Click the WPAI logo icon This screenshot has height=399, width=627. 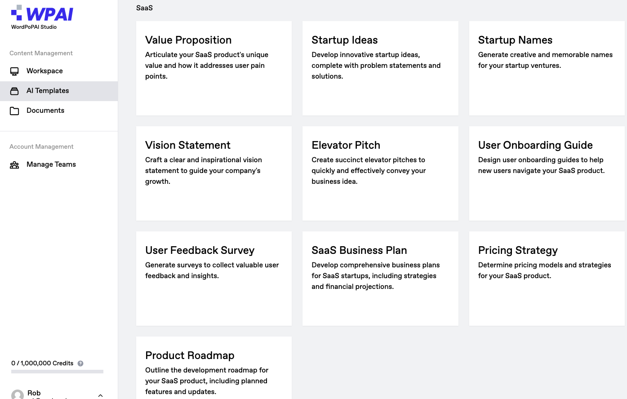click(17, 13)
